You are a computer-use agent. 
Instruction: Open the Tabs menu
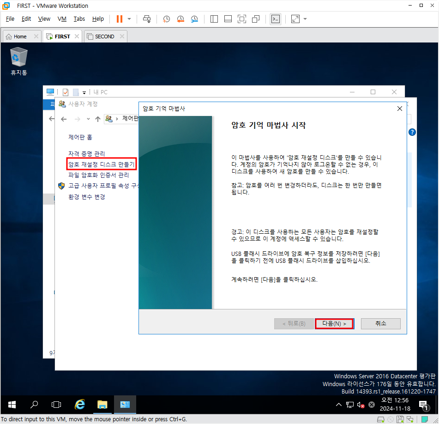point(79,19)
